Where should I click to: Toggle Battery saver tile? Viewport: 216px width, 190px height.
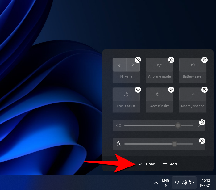pos(192,65)
